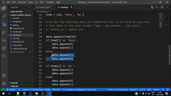Image resolution: width=171 pixels, height=96 pixels.
Task: Change encoding via UTF-8 status item
Action: (x=142, y=90)
